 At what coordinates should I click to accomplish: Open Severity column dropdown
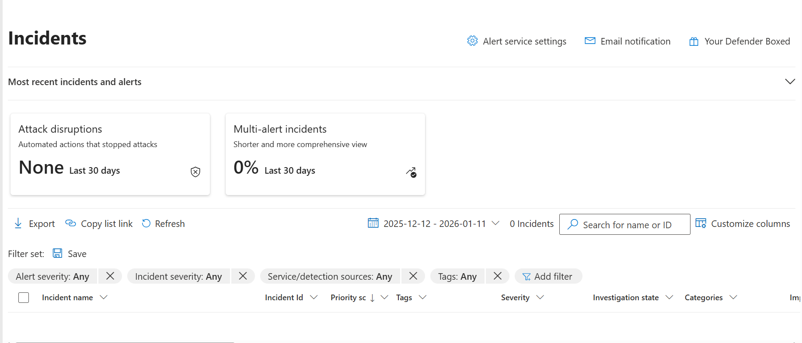[x=540, y=297]
